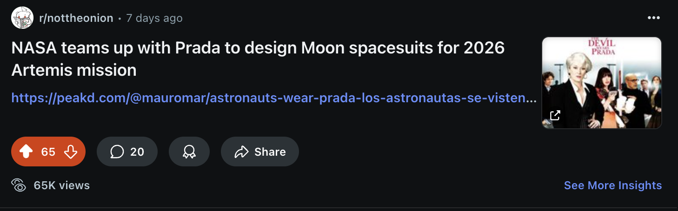
Task: Click the vote score number 65
Action: tap(48, 152)
